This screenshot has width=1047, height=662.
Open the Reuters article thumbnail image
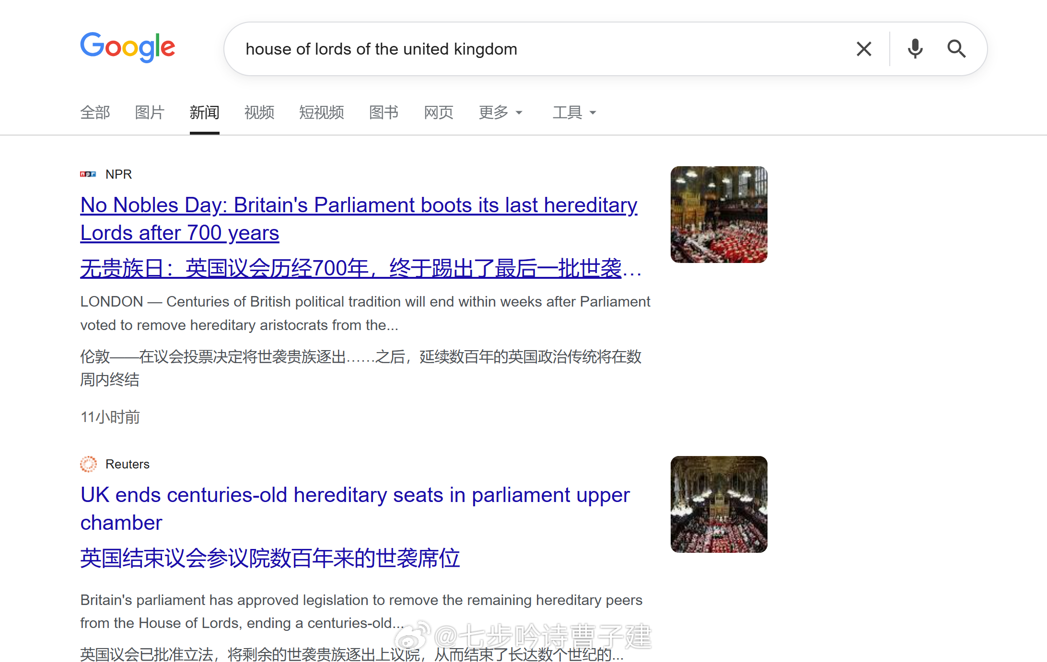719,504
